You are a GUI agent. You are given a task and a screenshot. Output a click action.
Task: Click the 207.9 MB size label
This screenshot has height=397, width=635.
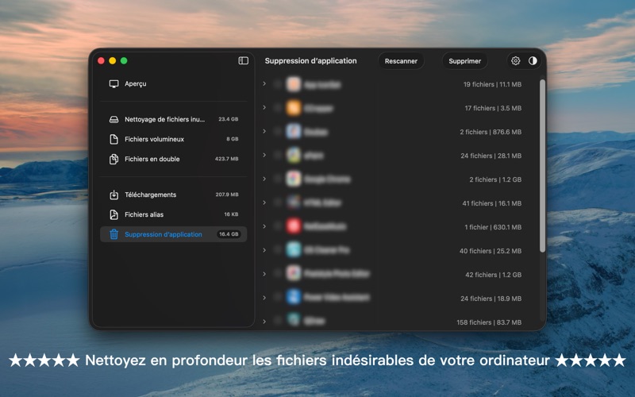pos(227,195)
